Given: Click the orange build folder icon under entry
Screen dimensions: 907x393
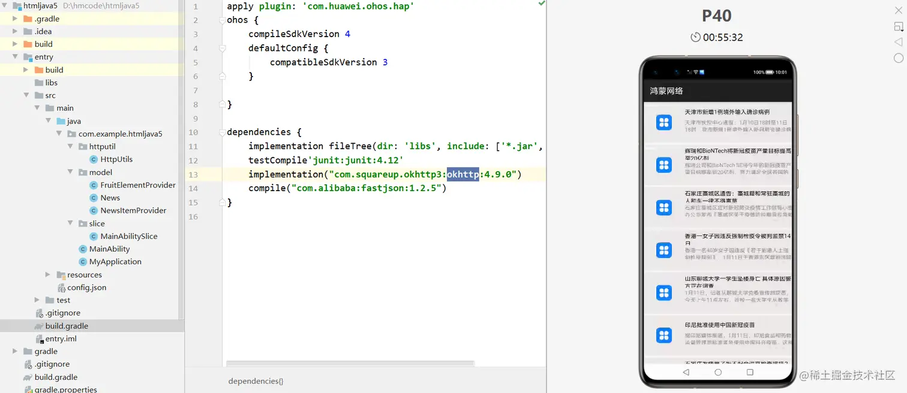Looking at the screenshot, I should point(40,69).
